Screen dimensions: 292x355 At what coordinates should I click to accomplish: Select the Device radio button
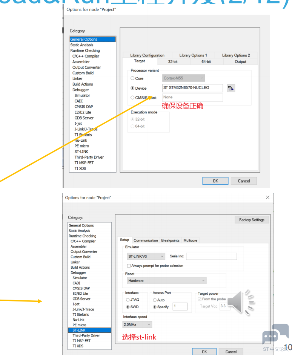pos(132,88)
